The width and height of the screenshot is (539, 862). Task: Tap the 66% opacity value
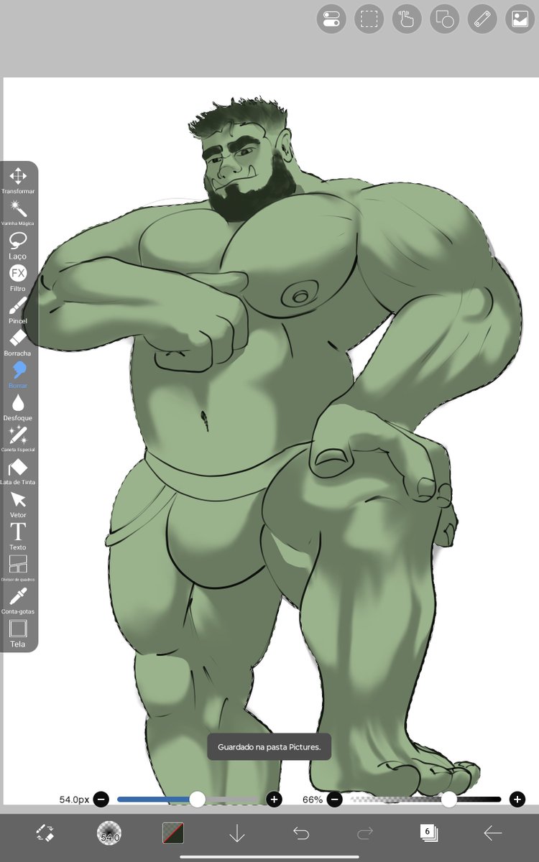(x=313, y=800)
